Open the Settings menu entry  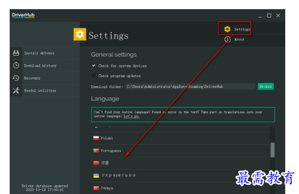coord(242,30)
